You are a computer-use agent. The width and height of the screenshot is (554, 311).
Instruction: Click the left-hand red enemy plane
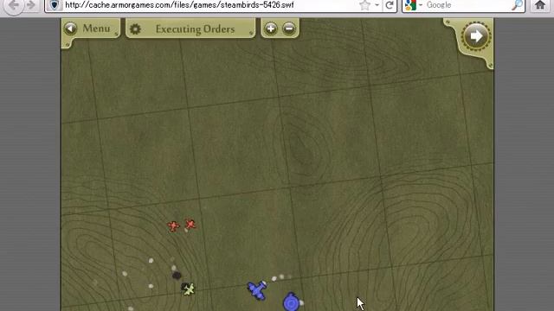[x=173, y=226]
